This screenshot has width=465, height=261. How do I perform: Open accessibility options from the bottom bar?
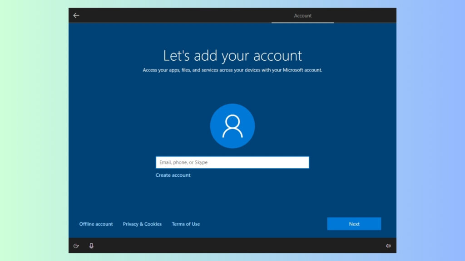[76, 246]
